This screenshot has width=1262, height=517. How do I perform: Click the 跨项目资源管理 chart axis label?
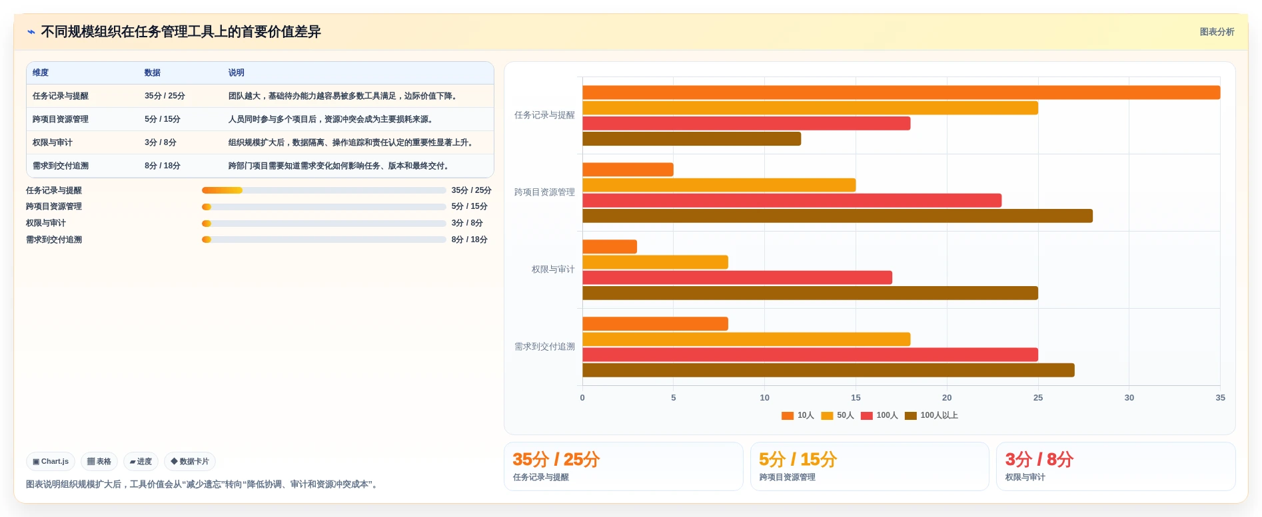544,192
